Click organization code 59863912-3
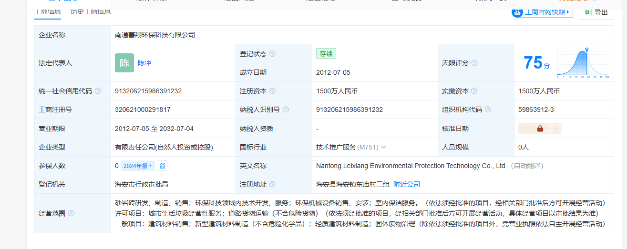 (x=536, y=110)
